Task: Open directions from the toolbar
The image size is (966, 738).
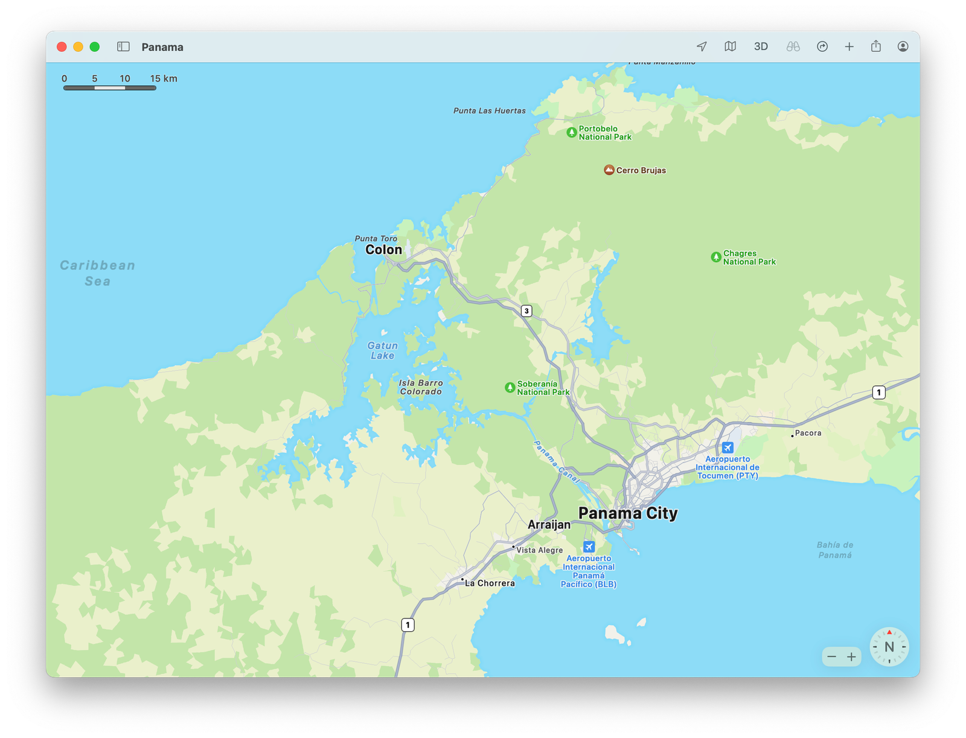Action: coord(822,47)
